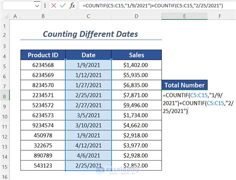
Task: Select sales cell $4,662.00
Action: tap(136, 125)
